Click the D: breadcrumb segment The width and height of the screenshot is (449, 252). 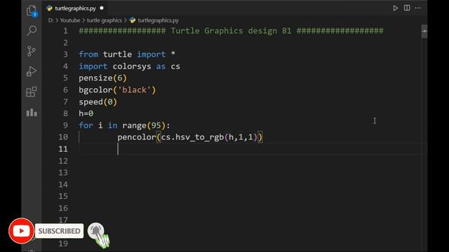51,20
